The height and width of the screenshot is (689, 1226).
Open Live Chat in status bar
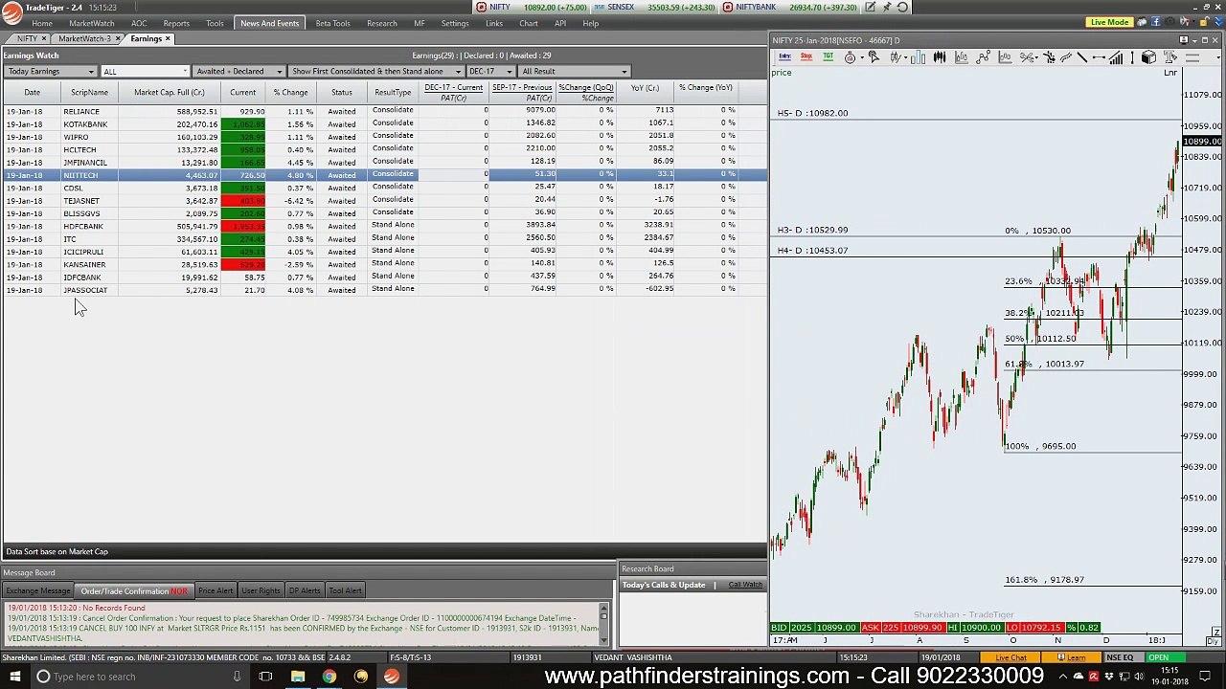coord(1010,657)
